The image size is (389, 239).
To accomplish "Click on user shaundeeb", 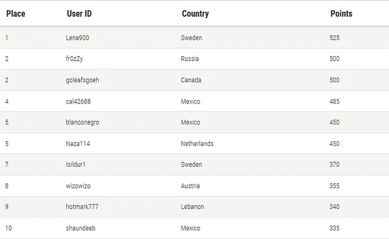I will coord(80,228).
